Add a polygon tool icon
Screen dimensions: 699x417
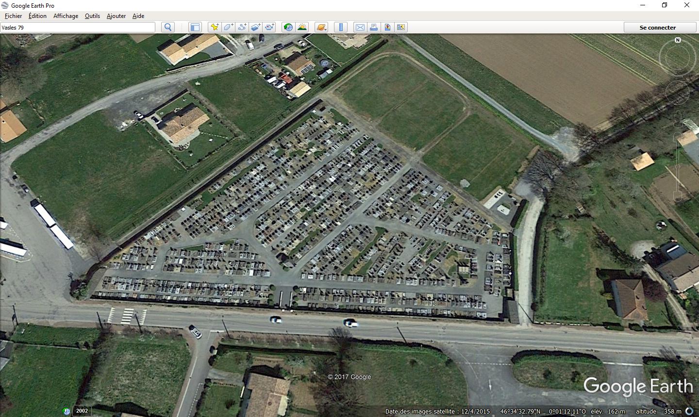[228, 27]
